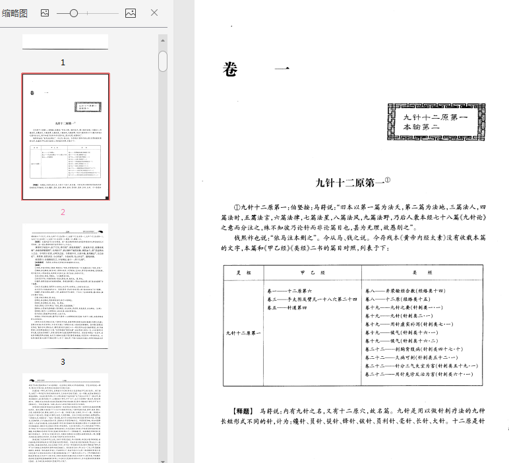Click table row '卷一——十二原第六'
Image resolution: width=509 pixels, height=463 pixels.
point(289,291)
